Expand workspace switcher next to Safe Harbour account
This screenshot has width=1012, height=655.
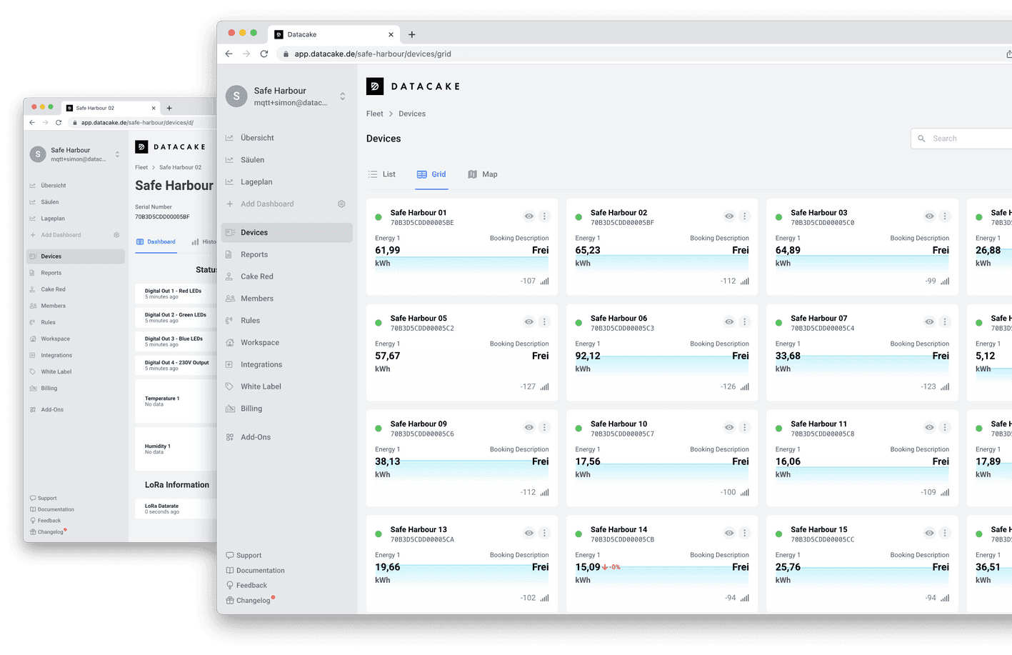coord(343,96)
